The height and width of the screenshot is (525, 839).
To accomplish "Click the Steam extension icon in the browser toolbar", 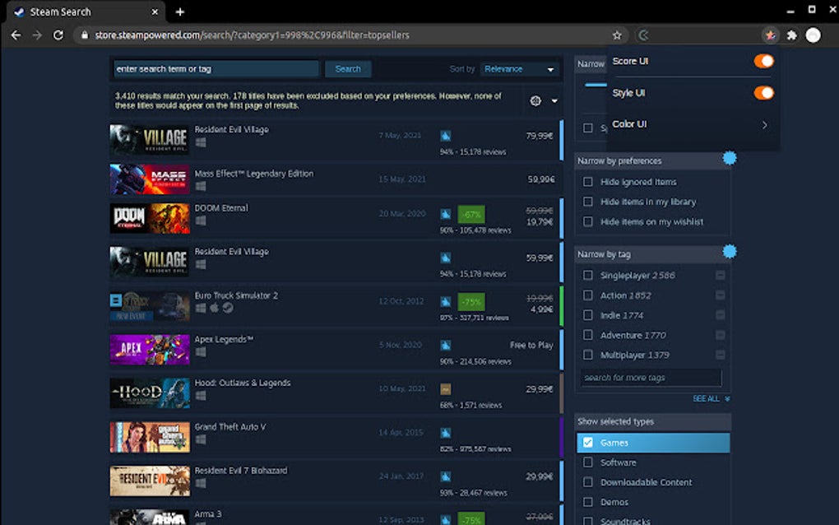I will click(x=770, y=35).
